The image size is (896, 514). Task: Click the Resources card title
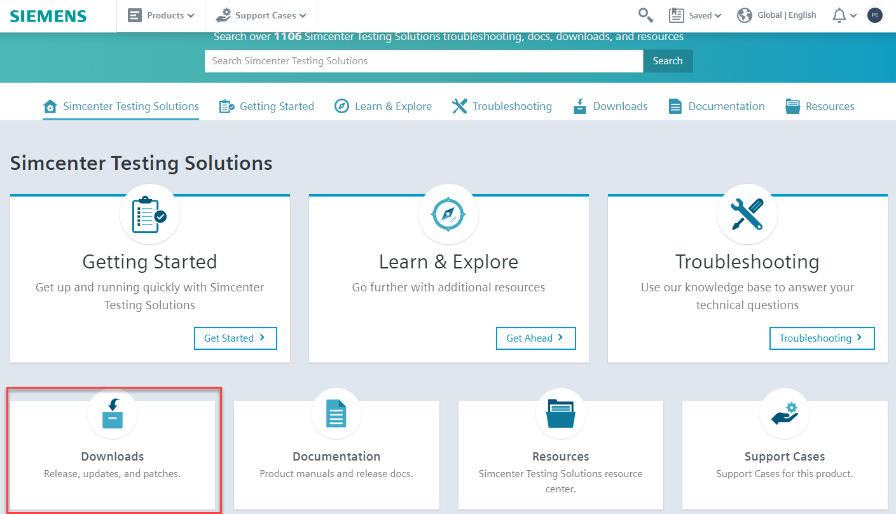[x=561, y=457]
